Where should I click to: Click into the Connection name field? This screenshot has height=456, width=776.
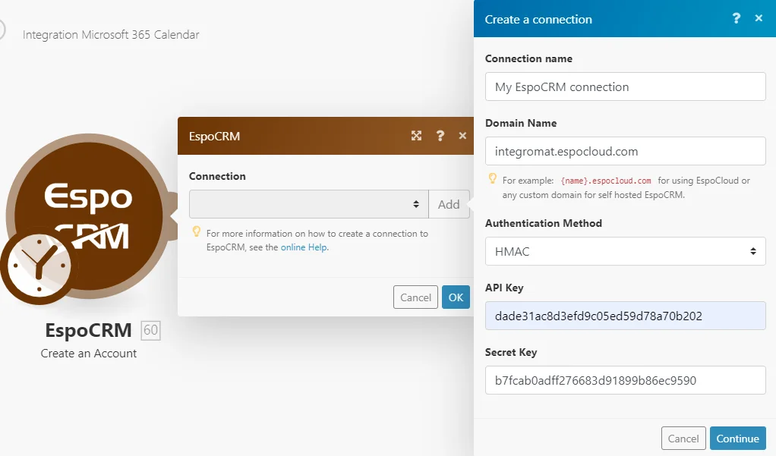click(625, 86)
